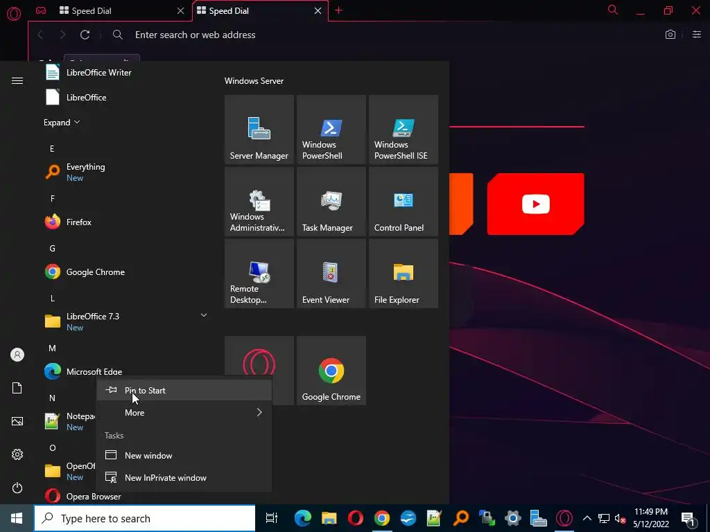
Task: Click the letter G section header
Action: coord(52,249)
